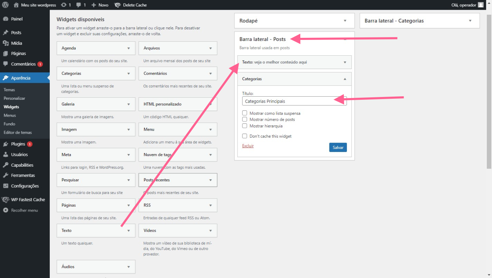Expand the HTML personalizado widget arrow

click(x=211, y=104)
